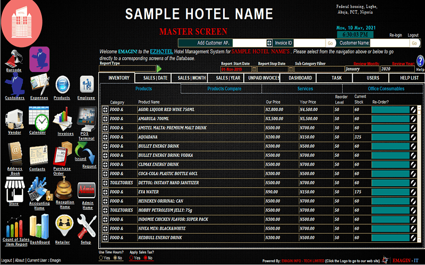
Task: Open the Customers module icon
Action: click(x=14, y=86)
